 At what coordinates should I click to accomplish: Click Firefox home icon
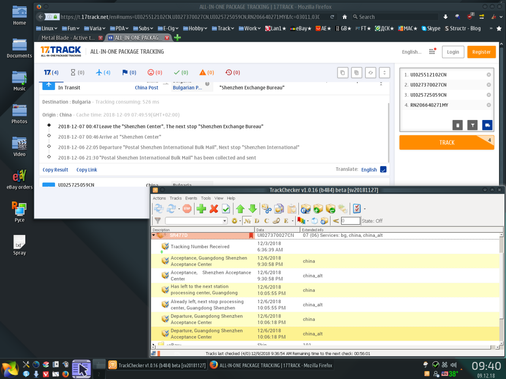point(344,17)
